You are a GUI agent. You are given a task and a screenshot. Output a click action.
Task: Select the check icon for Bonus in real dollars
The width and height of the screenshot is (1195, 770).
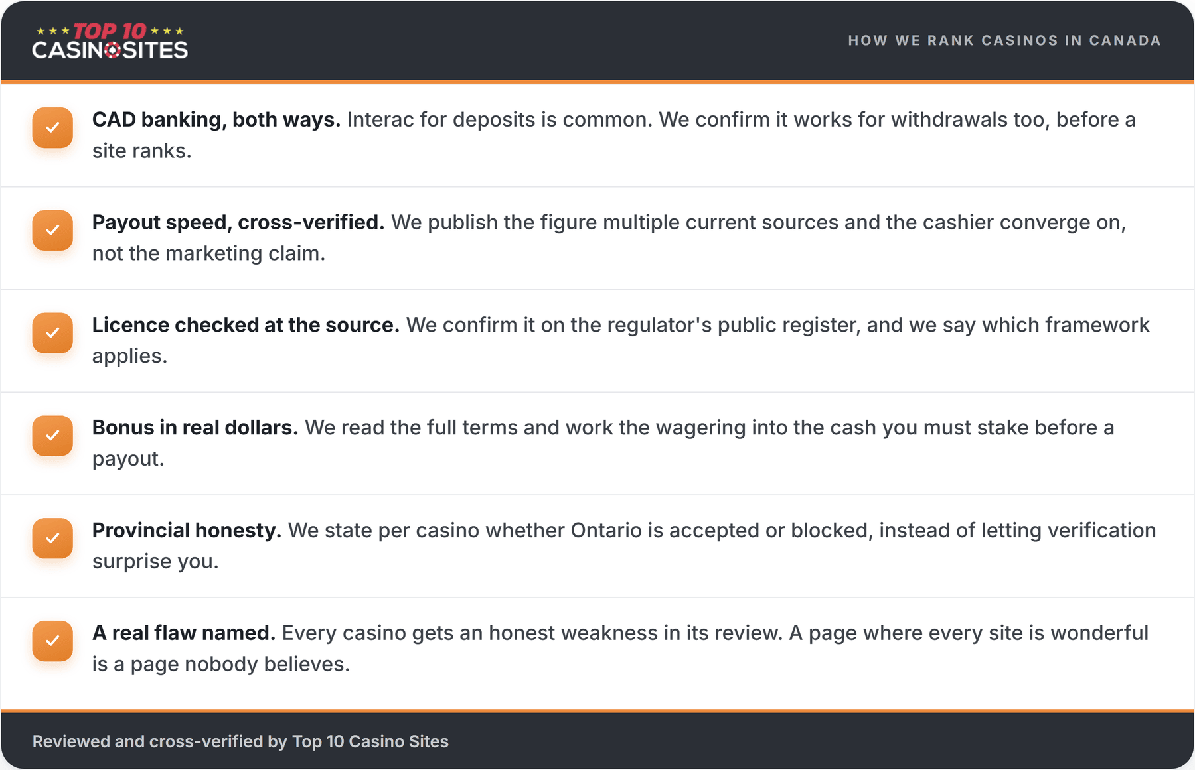tap(52, 436)
